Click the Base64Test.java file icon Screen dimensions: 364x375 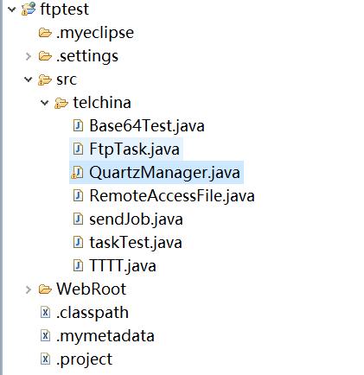(78, 126)
